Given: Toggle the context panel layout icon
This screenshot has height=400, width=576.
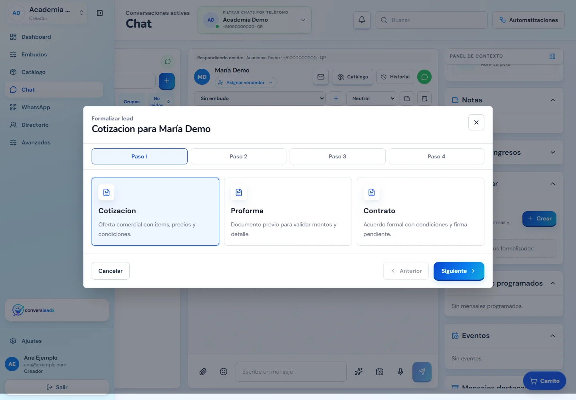Looking at the screenshot, I should (x=552, y=56).
